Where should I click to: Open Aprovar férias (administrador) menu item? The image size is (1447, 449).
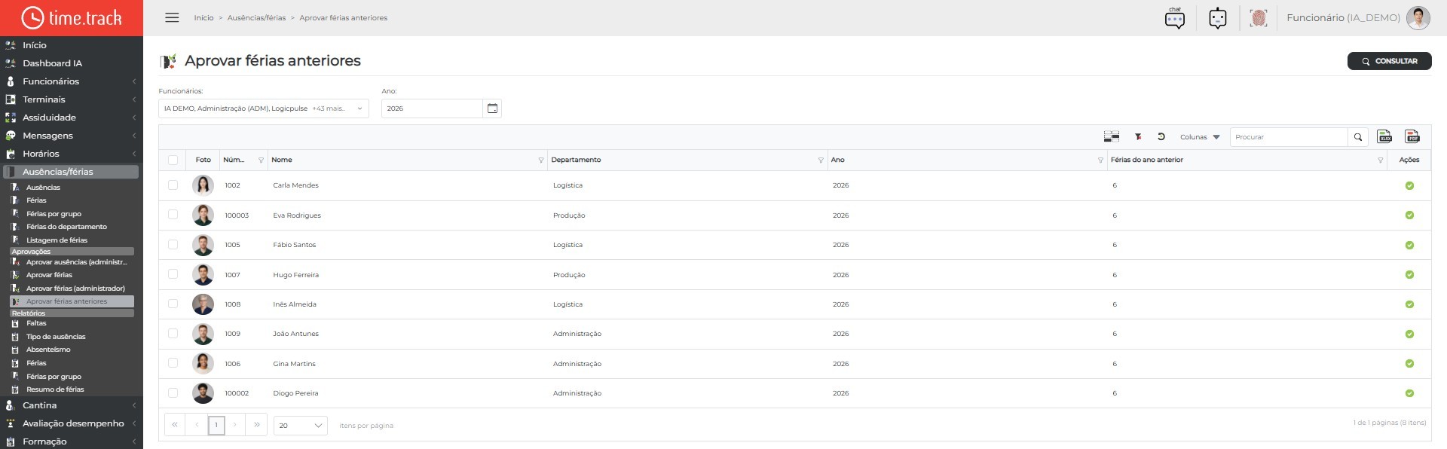(75, 289)
